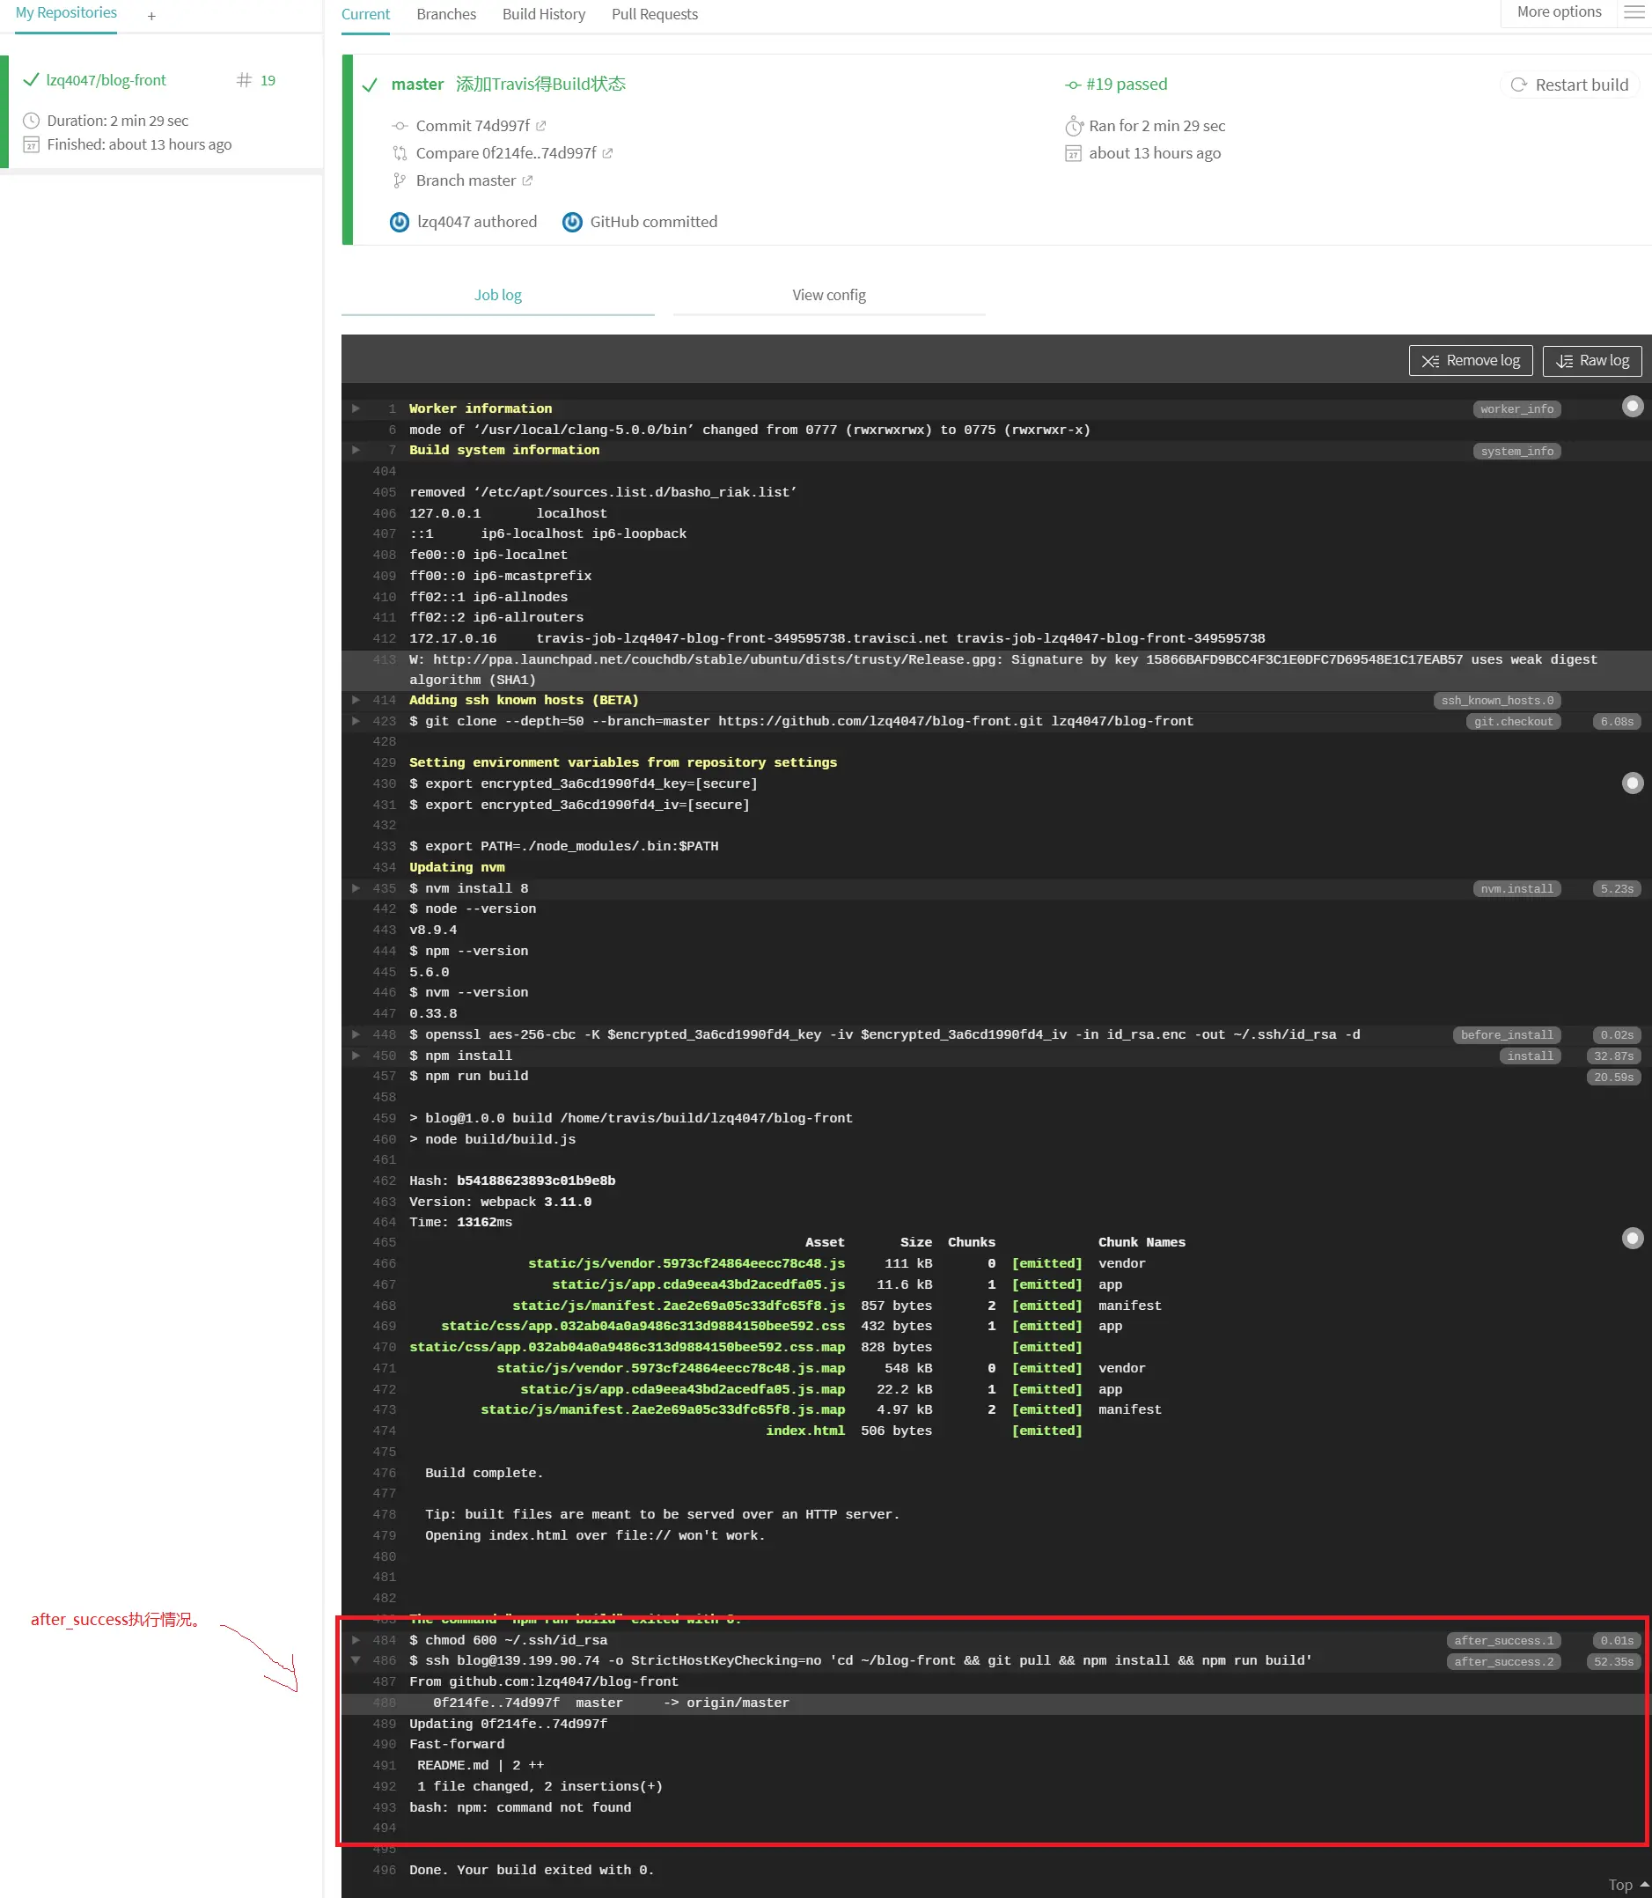Select My Repositories tab in sidebar
1652x1898 pixels.
coord(66,13)
